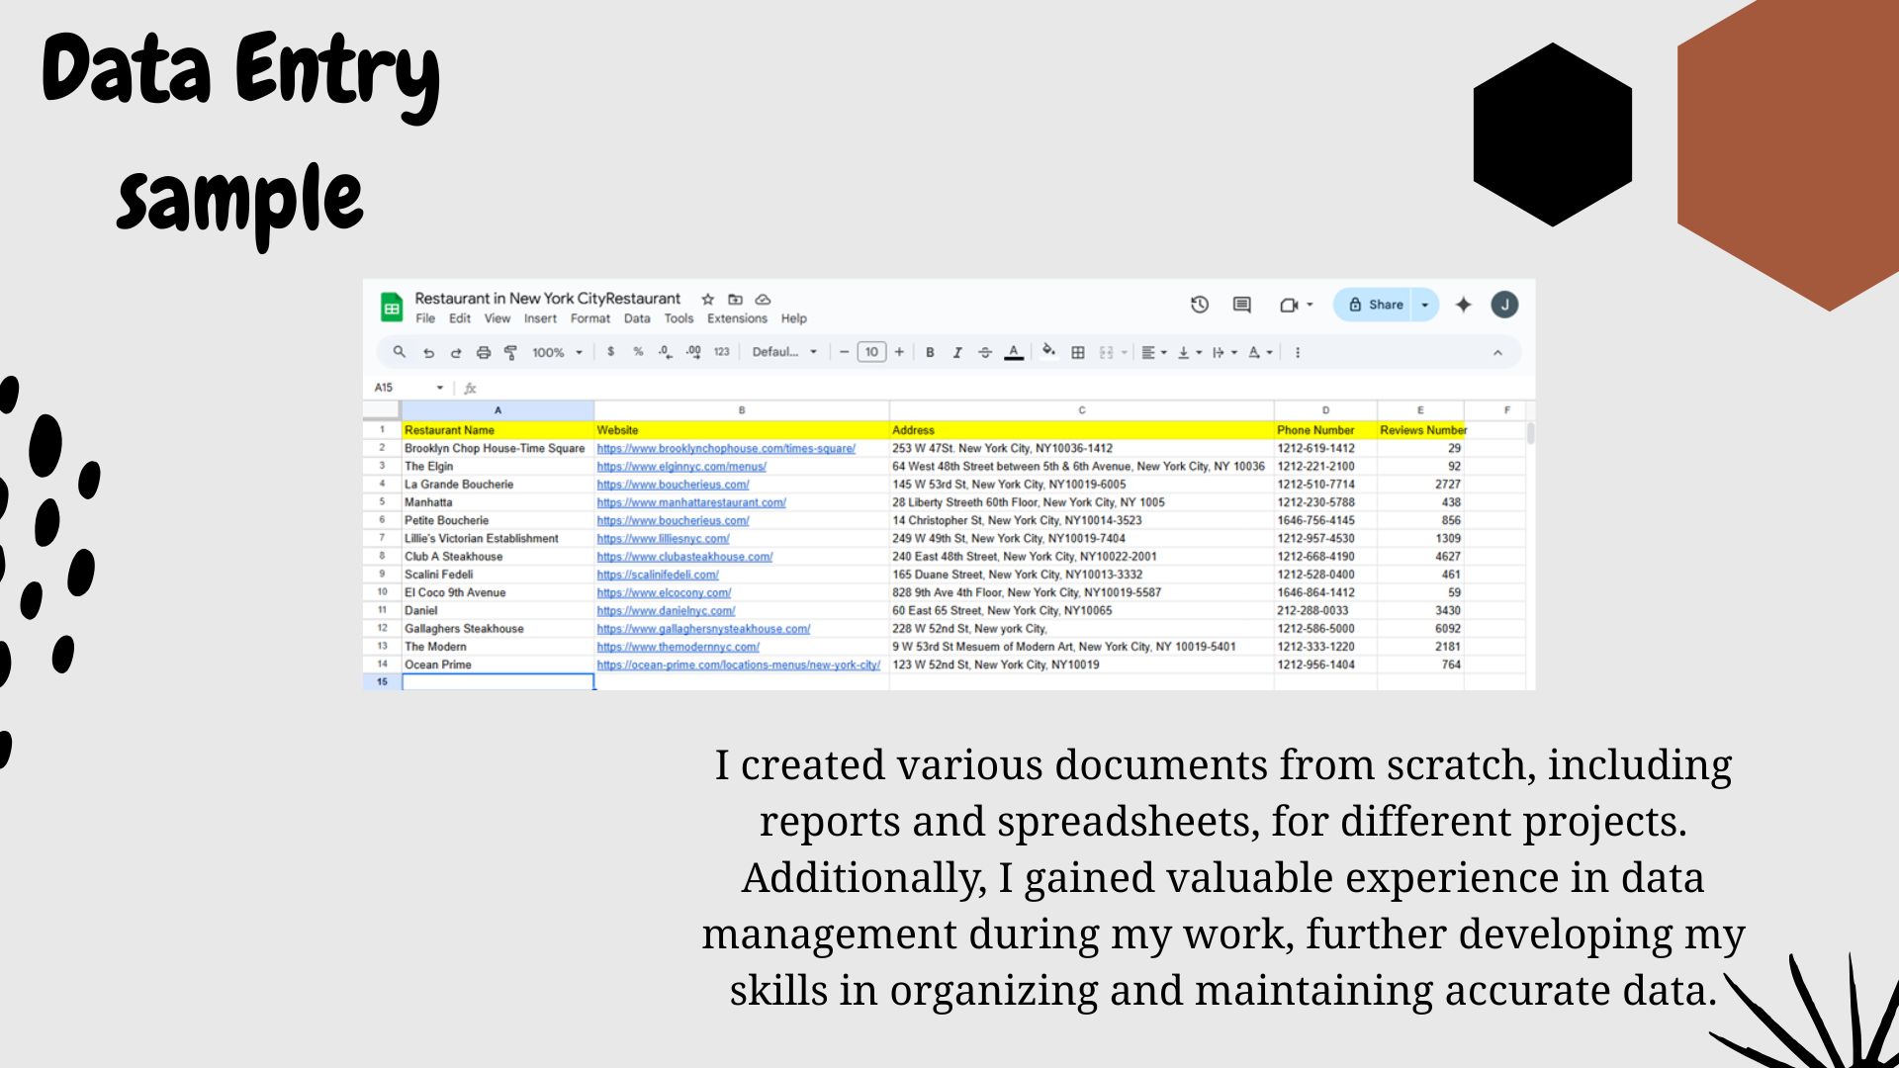The width and height of the screenshot is (1899, 1068).
Task: Star the Restaurant spreadsheet document
Action: coord(707,299)
